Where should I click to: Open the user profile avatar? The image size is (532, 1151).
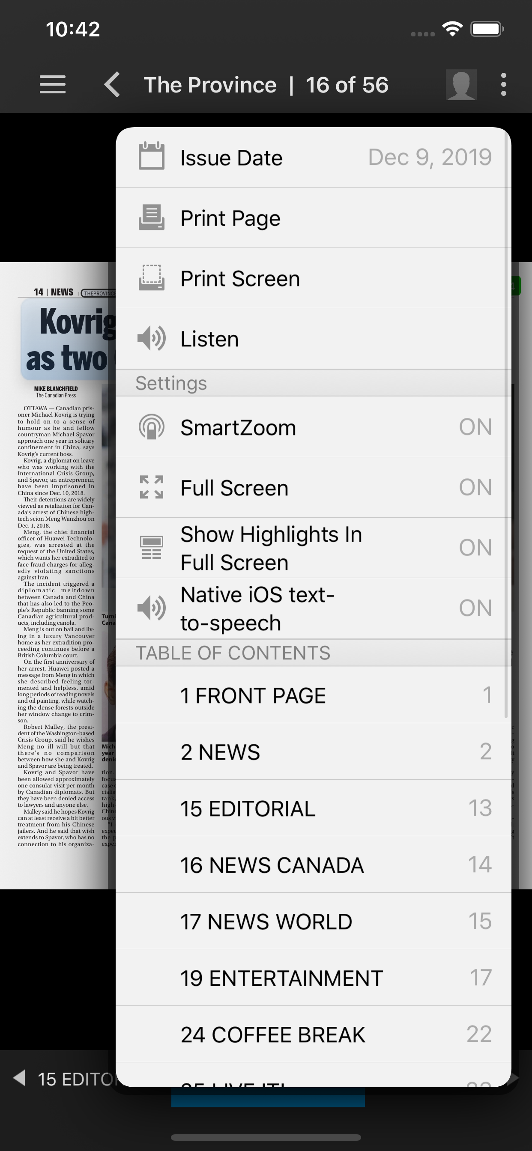[x=461, y=84]
